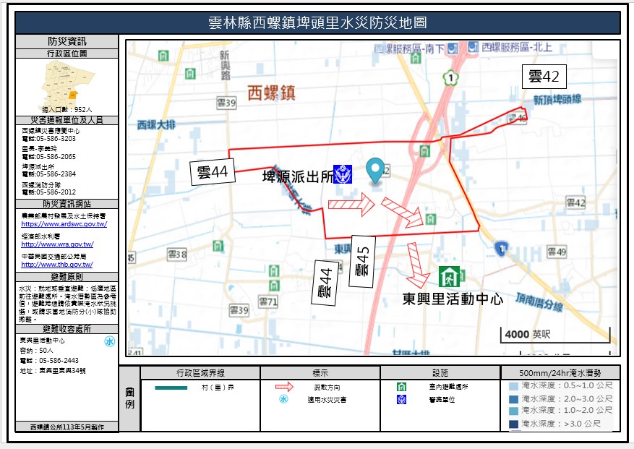Click the blue water icon beside 東興里活動中心 info
The height and width of the screenshot is (449, 634).
pyautogui.click(x=110, y=341)
